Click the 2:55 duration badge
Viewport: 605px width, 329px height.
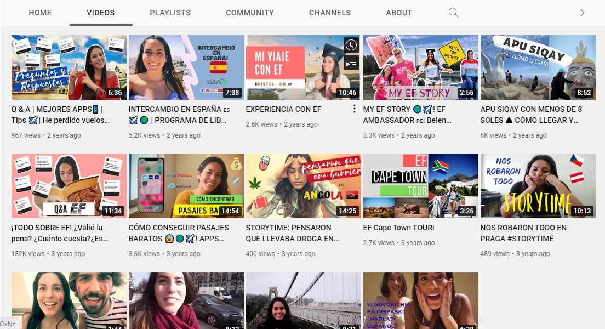[466, 93]
